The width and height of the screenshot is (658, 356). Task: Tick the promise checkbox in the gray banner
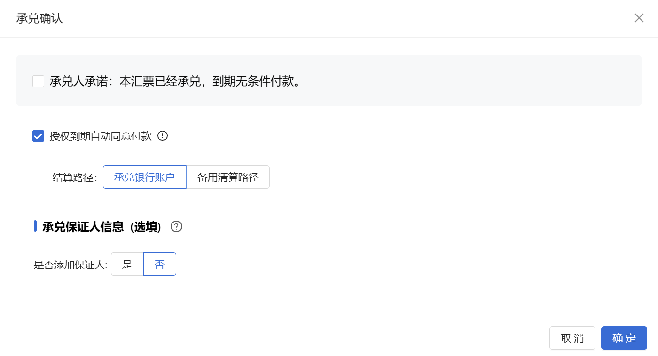coord(38,81)
